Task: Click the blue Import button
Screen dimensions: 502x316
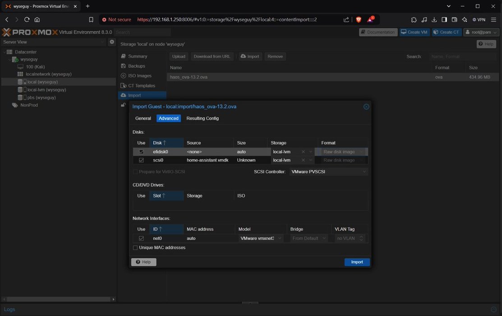Action: 357,262
